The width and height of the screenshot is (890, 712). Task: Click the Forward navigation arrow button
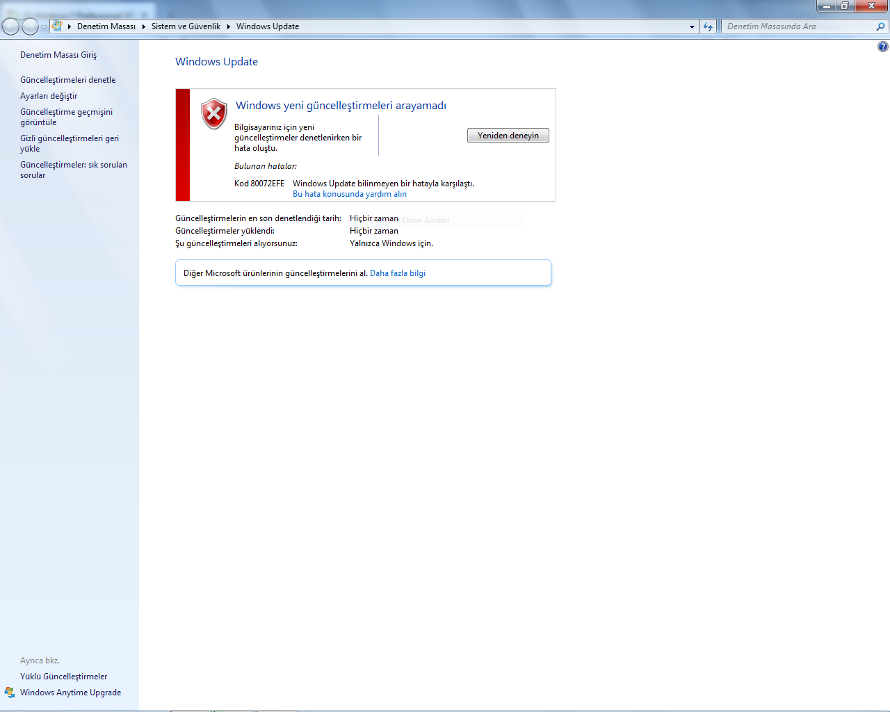30,26
